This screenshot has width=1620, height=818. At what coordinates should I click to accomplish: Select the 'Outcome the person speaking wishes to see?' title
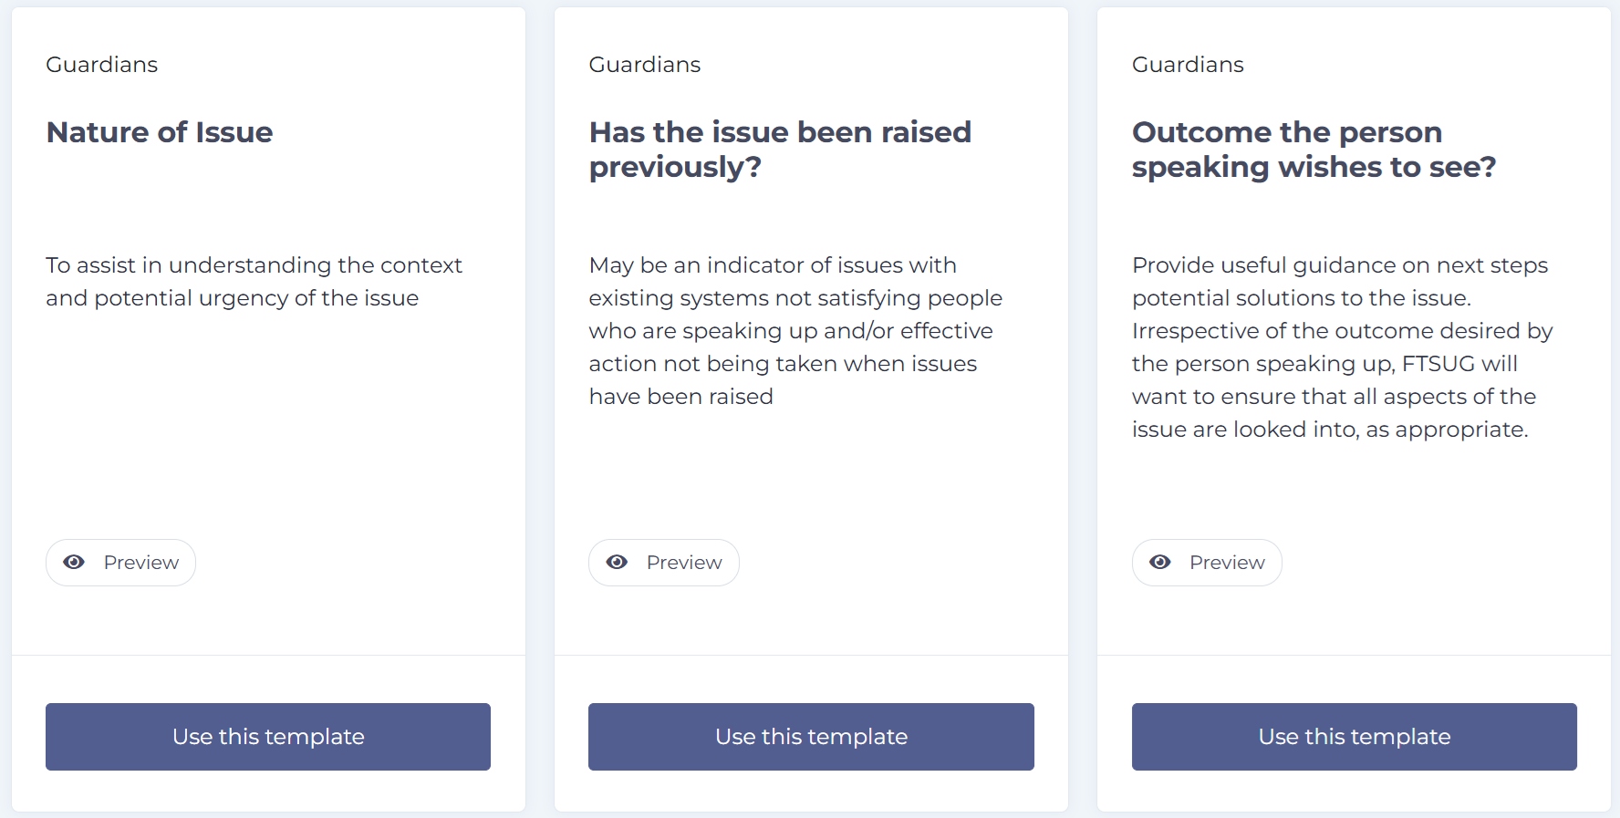1314,150
